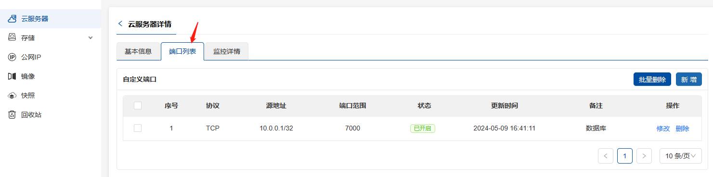Open the 10 条/页 page size dropdown

680,156
